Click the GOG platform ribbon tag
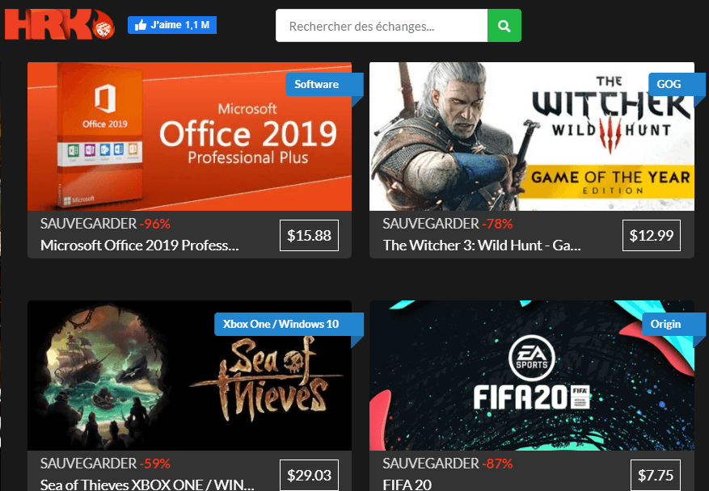This screenshot has width=709, height=491. point(677,84)
